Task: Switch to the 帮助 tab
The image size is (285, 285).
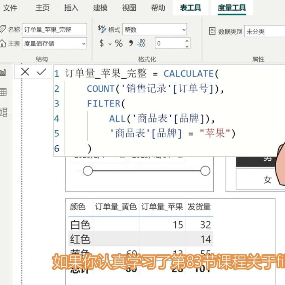Action: click(x=158, y=8)
